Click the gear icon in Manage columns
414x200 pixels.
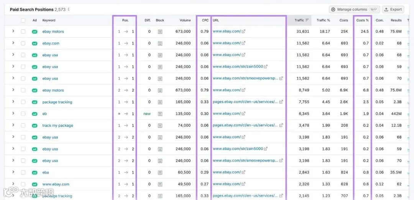pos(333,9)
